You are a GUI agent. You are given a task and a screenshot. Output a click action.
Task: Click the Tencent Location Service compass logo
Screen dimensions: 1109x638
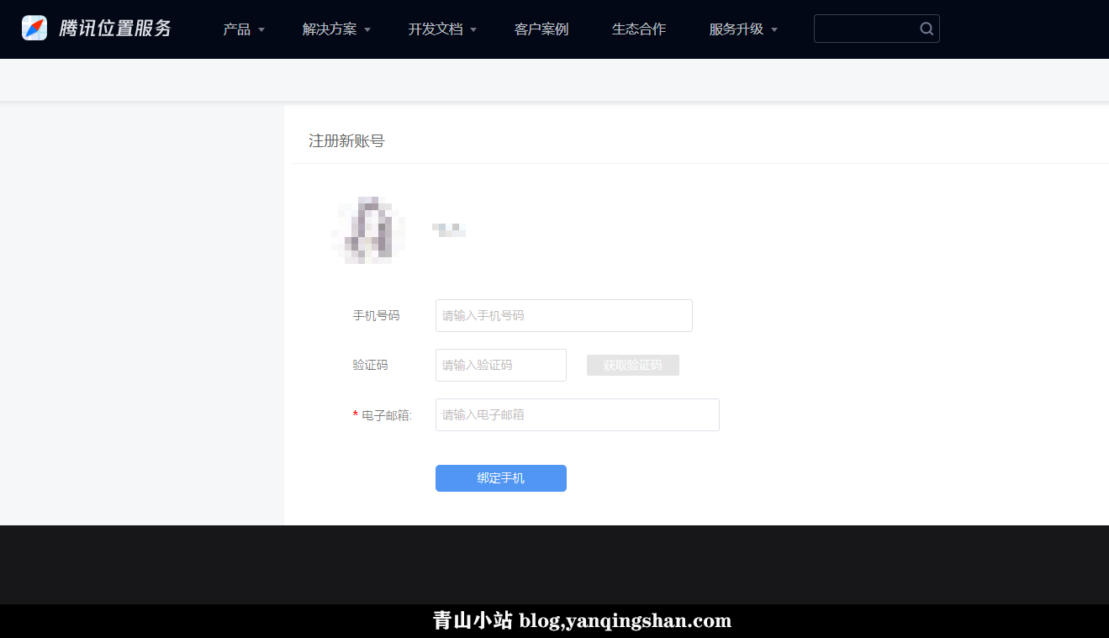click(34, 28)
